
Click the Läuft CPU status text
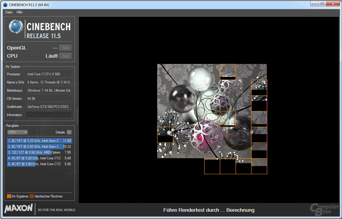(x=52, y=56)
